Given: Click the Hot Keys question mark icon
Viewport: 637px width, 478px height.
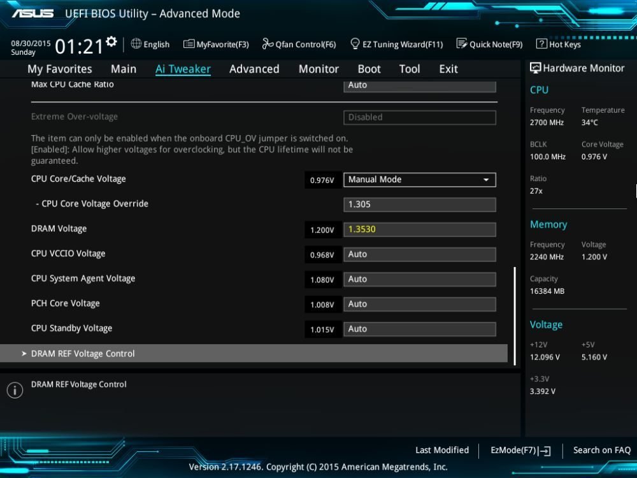Looking at the screenshot, I should pyautogui.click(x=541, y=43).
